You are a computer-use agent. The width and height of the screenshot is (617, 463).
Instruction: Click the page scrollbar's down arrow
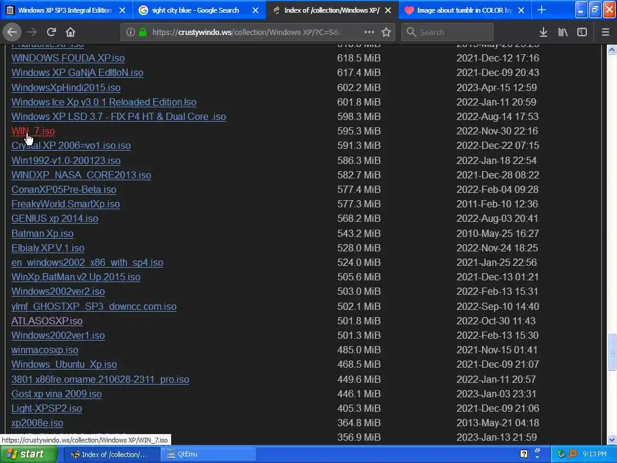click(x=612, y=439)
